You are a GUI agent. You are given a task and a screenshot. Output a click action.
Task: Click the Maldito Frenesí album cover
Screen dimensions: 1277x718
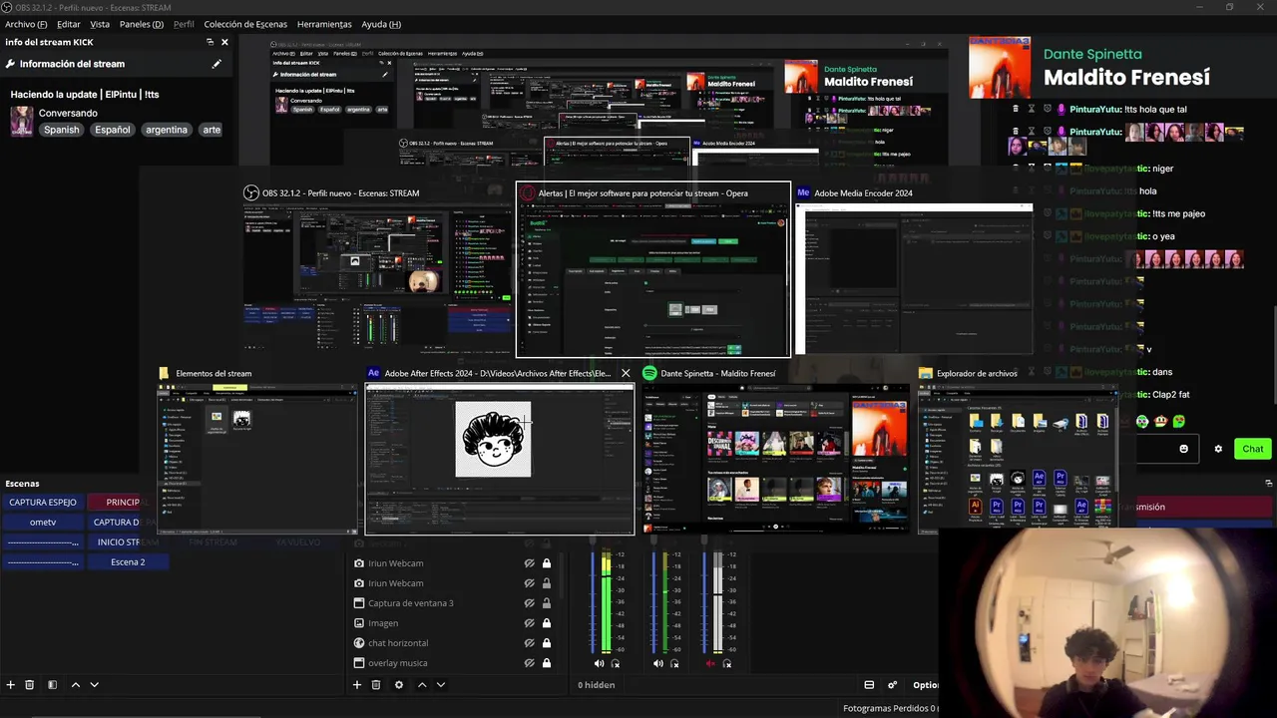(x=1001, y=67)
